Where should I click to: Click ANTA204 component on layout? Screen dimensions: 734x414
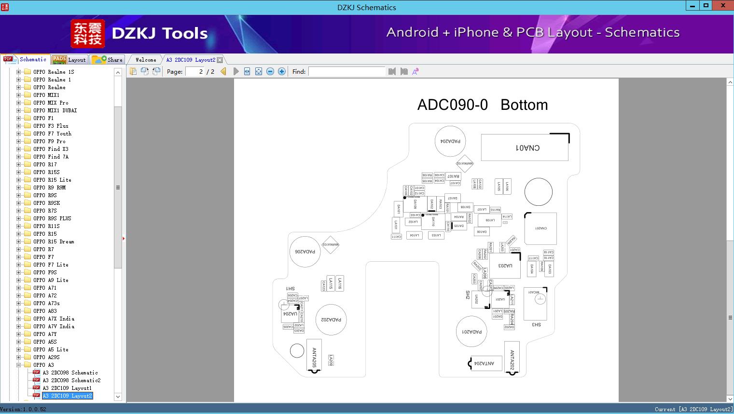(486, 363)
